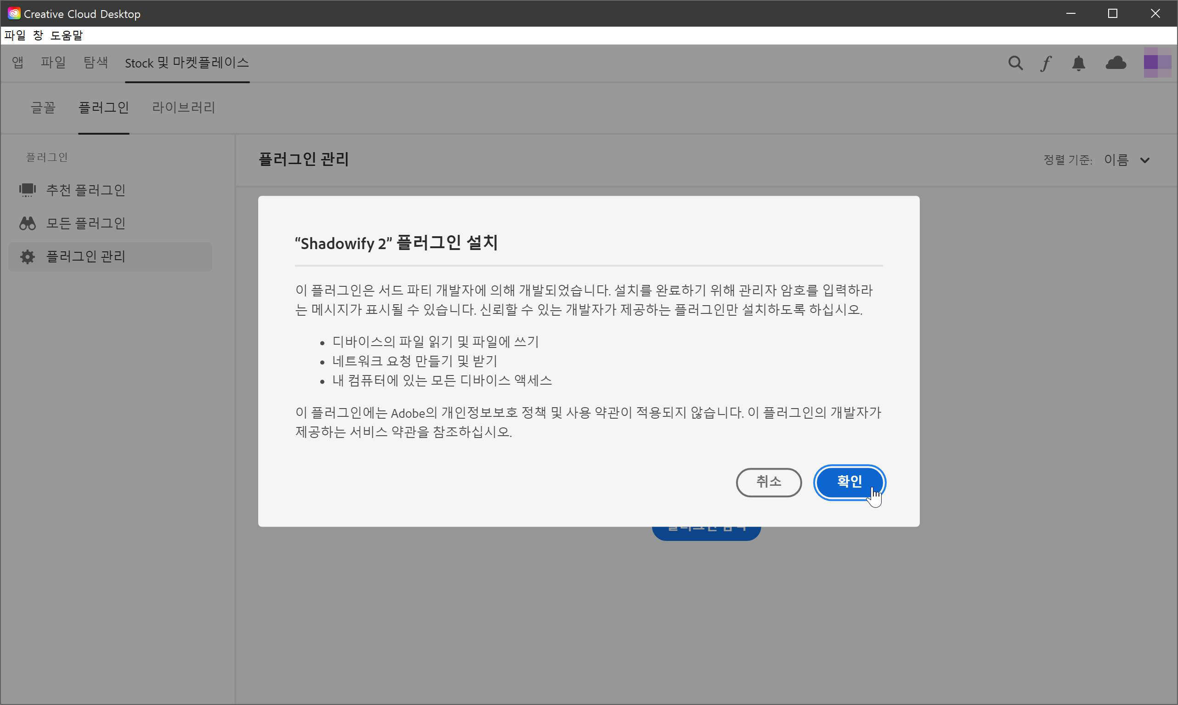Open the 파일 menu in menu bar
1178x705 pixels.
(x=15, y=35)
